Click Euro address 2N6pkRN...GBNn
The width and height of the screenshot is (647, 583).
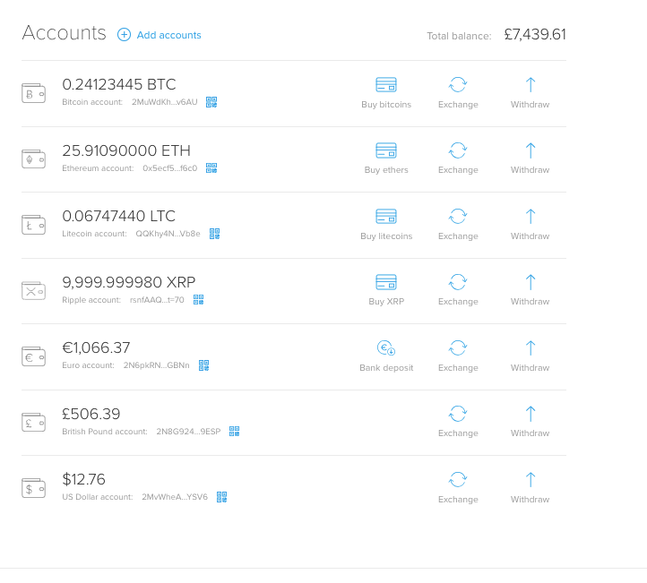click(157, 365)
